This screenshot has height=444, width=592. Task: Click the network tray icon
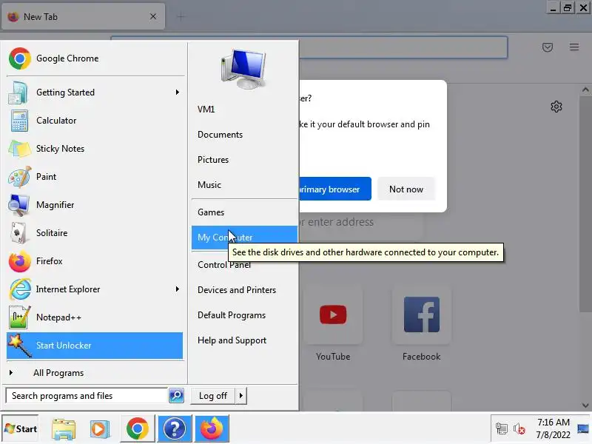(x=502, y=428)
